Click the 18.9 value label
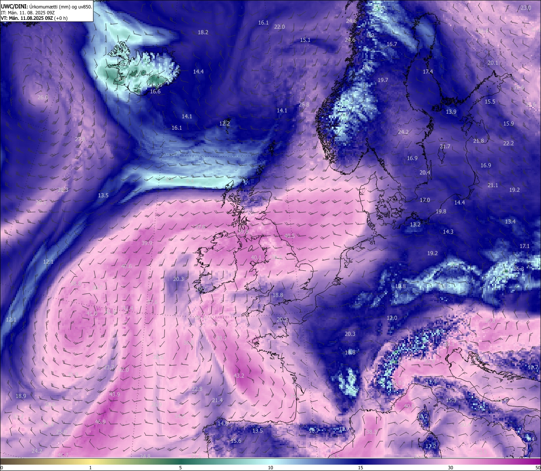 pos(21,396)
